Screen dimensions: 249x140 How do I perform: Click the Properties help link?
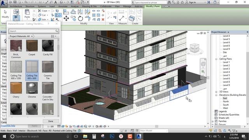(8, 126)
